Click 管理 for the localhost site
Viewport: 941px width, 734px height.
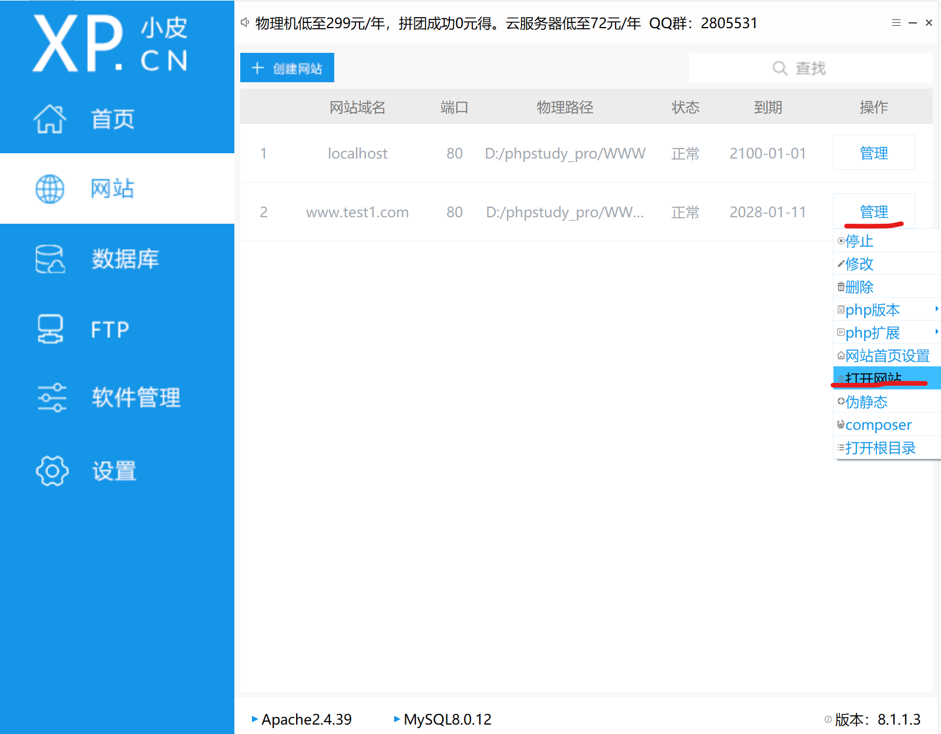873,153
